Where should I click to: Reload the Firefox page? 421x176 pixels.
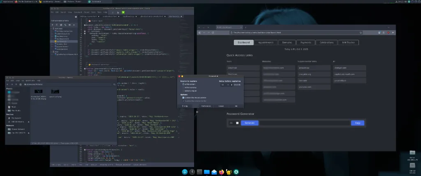(213, 32)
